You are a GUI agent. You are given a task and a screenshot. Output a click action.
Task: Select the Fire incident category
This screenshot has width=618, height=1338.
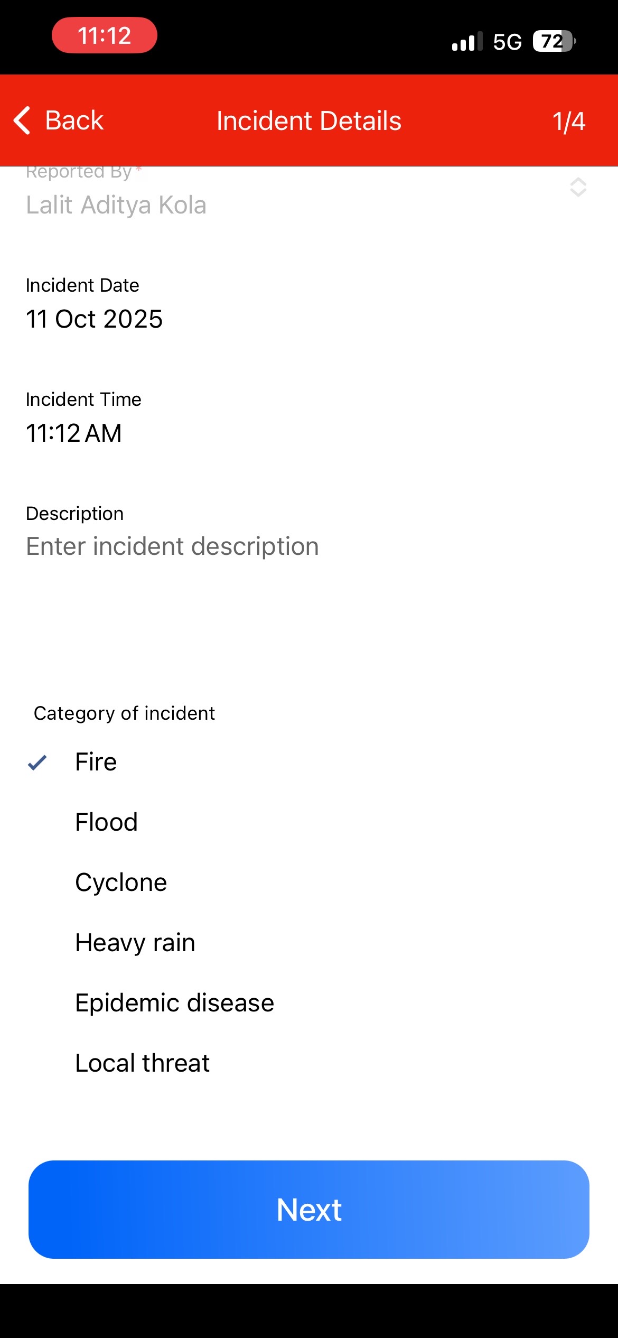click(x=96, y=762)
